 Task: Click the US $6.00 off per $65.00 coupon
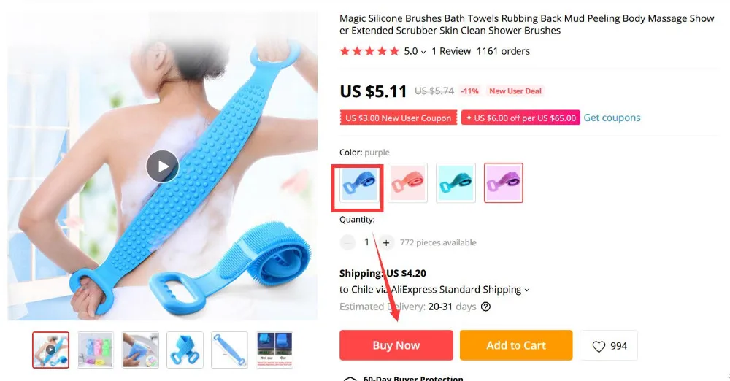tap(521, 118)
